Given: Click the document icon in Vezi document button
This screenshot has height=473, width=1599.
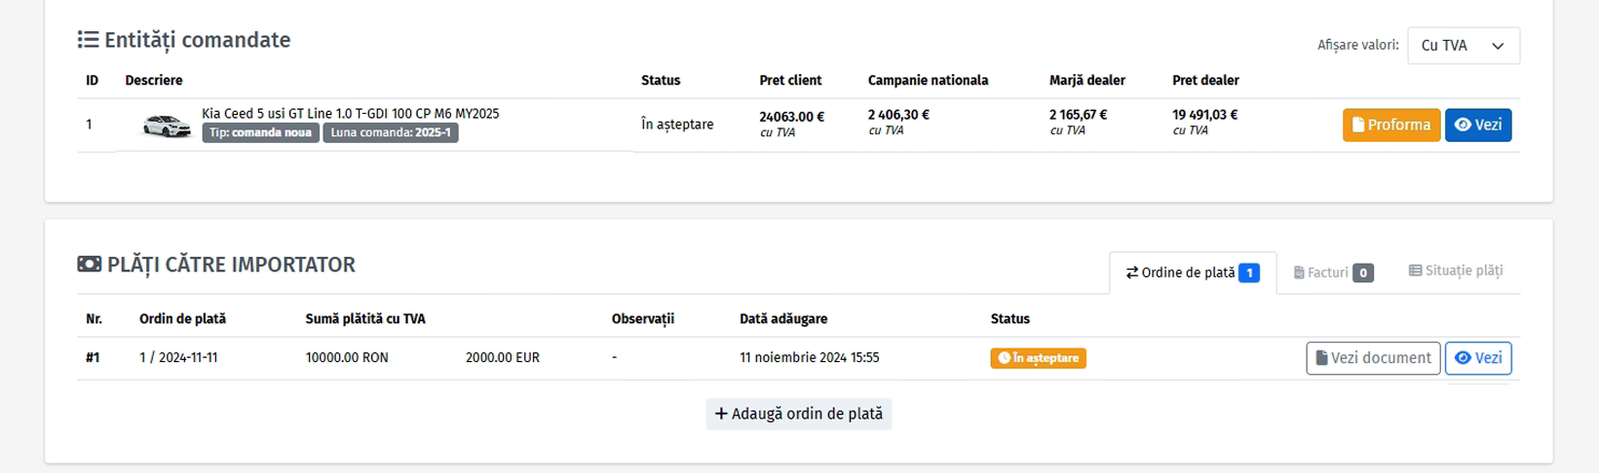Looking at the screenshot, I should click(x=1321, y=358).
